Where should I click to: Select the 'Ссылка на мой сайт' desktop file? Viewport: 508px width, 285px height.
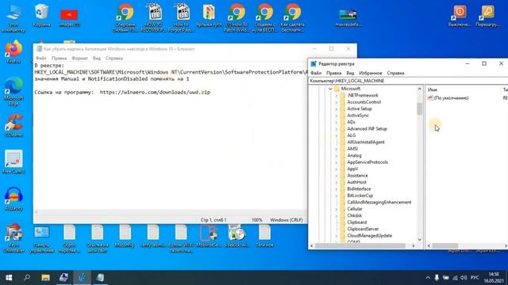(x=97, y=239)
